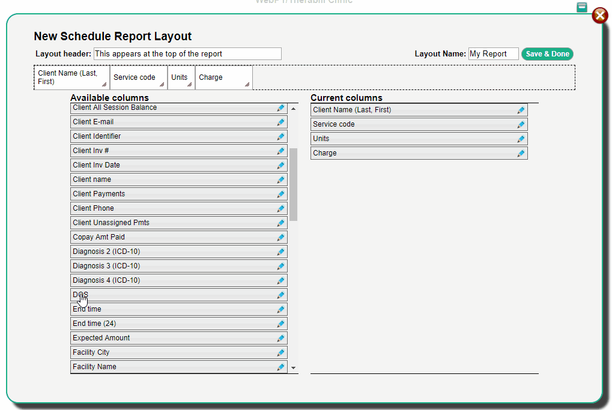Click the pencil icon for Client Inv Date
The image size is (612, 410).
pyautogui.click(x=280, y=166)
